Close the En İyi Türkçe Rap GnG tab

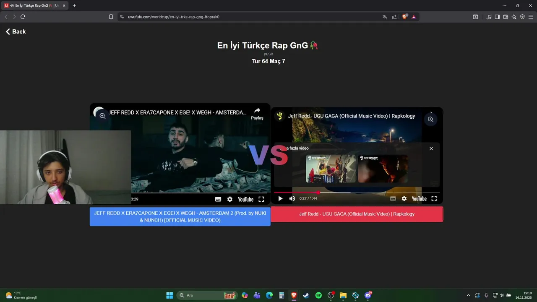point(64,5)
